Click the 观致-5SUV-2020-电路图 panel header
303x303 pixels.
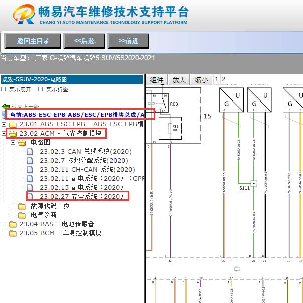tap(72, 79)
